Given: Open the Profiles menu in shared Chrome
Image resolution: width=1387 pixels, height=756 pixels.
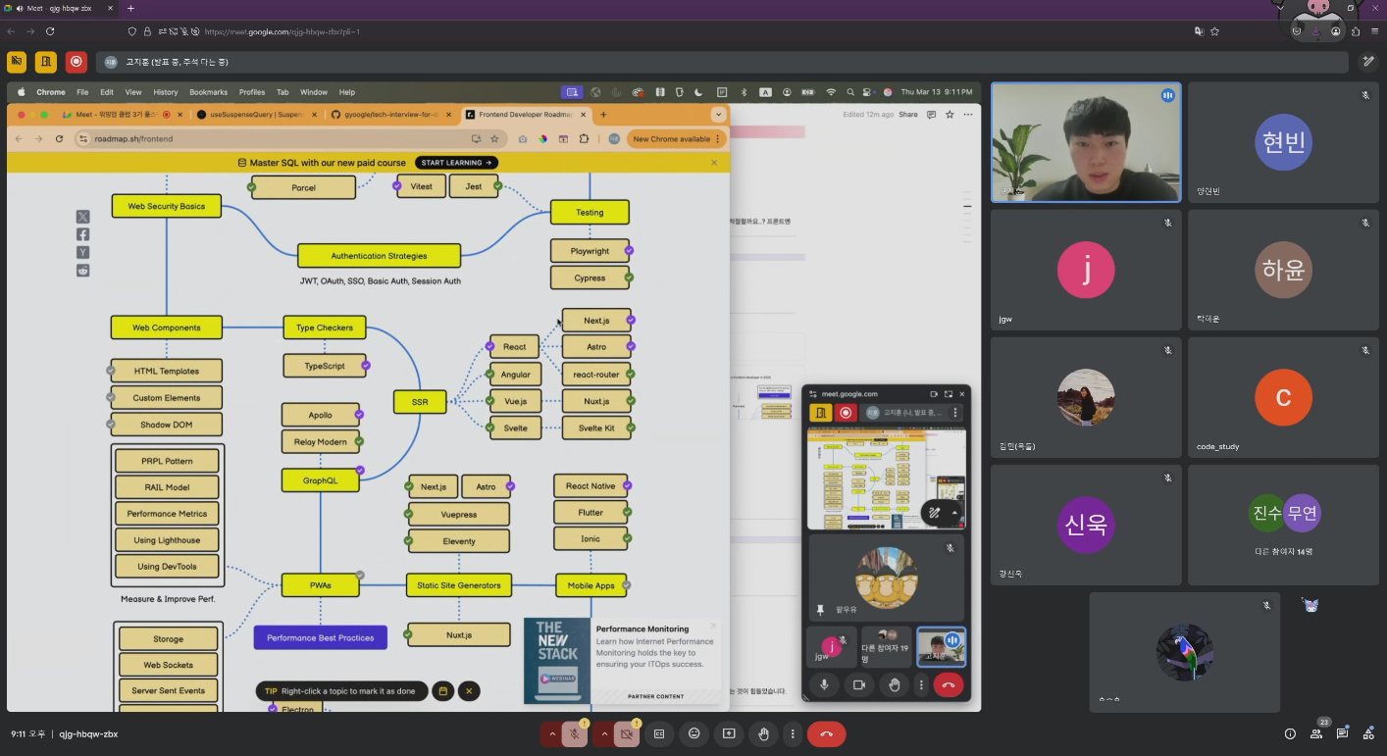Looking at the screenshot, I should coord(252,92).
